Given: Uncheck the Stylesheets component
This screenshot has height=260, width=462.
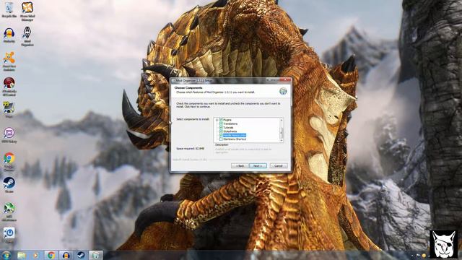Looking at the screenshot, I should (x=221, y=131).
